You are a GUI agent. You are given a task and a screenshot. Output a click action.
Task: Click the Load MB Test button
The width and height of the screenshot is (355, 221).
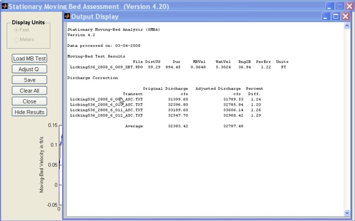click(29, 58)
